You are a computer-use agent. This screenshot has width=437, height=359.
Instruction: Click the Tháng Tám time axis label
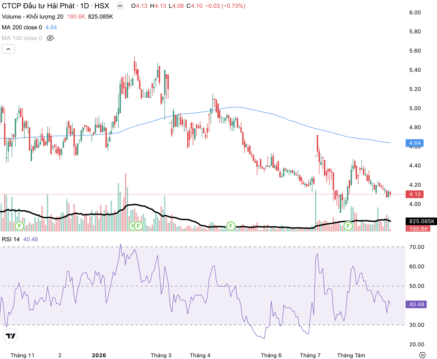click(x=351, y=355)
